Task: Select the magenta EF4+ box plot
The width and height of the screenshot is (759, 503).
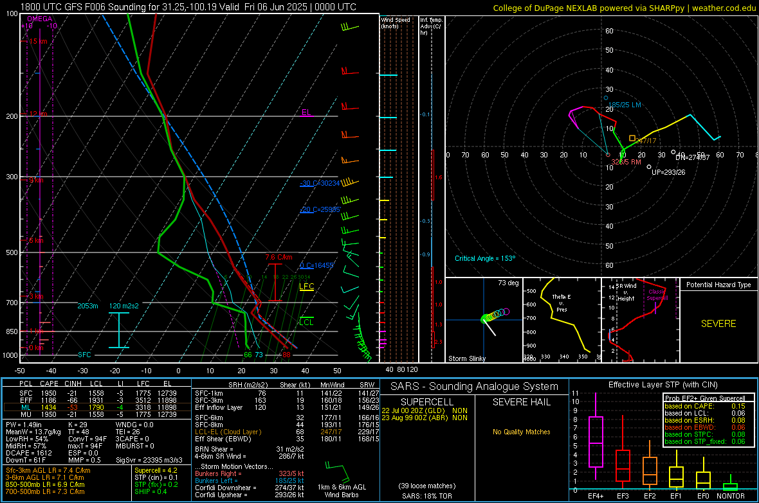Action: pyautogui.click(x=596, y=437)
